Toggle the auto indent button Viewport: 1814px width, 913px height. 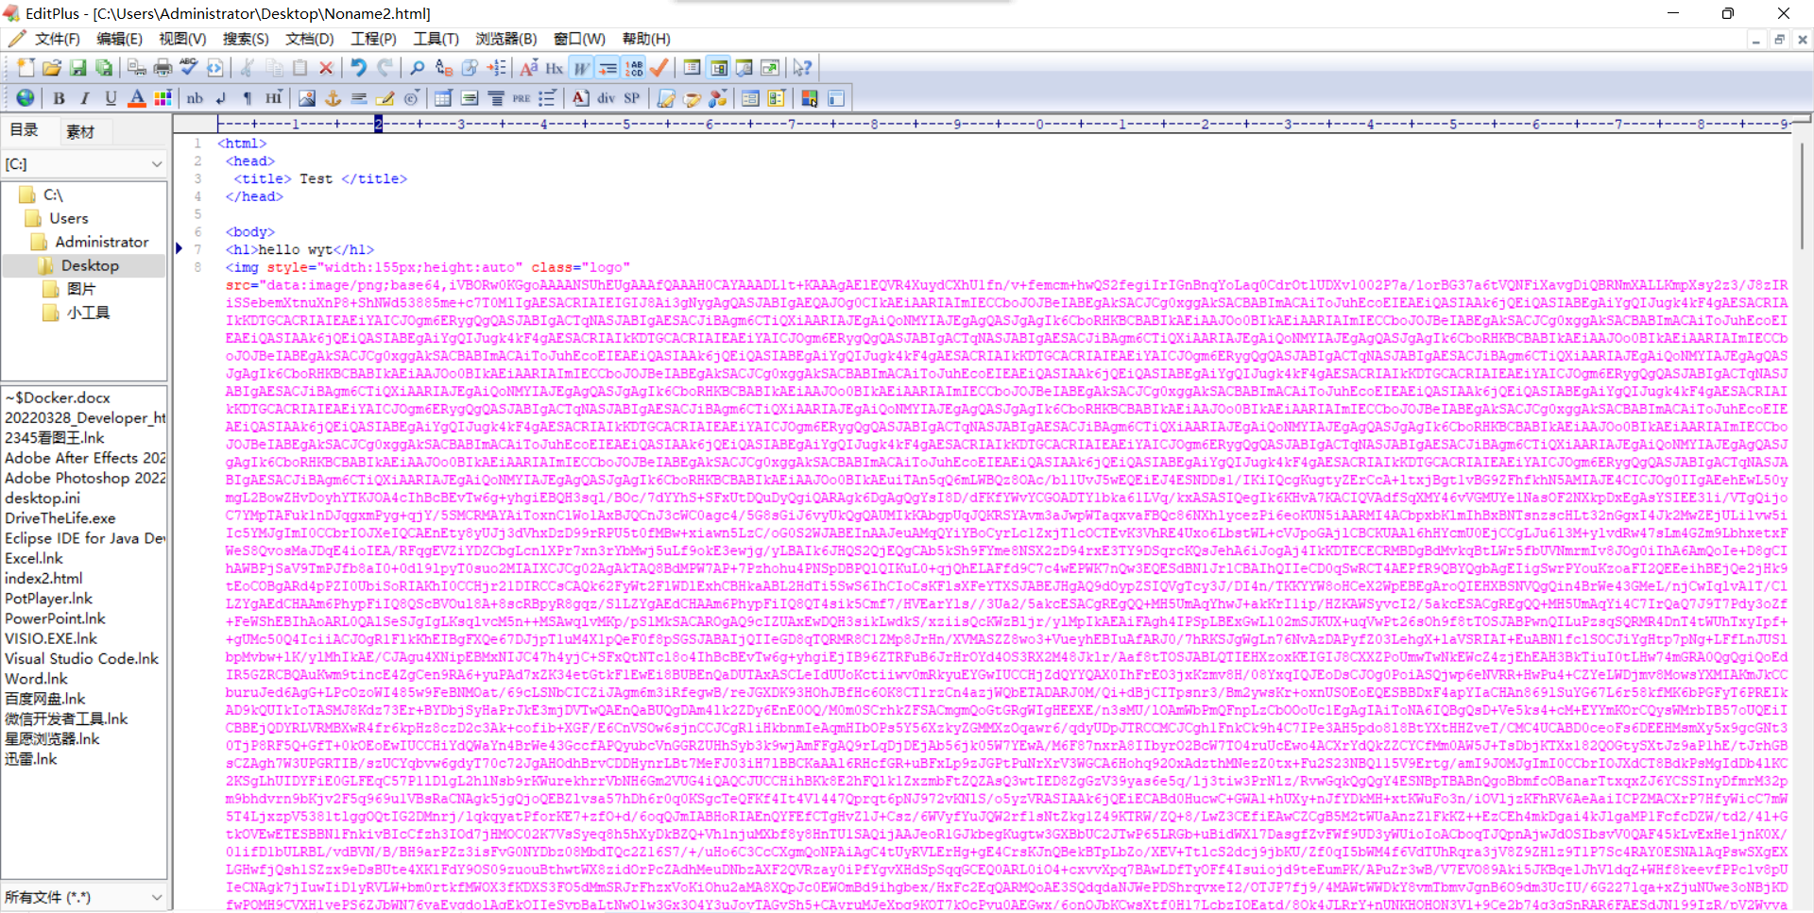click(608, 68)
